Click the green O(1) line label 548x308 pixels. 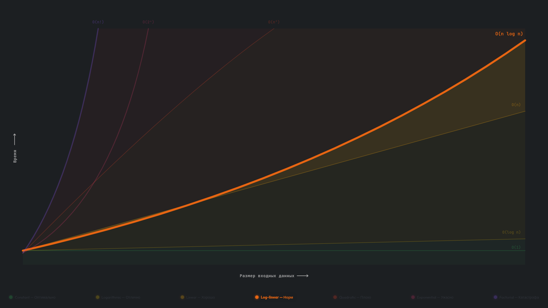tap(516, 247)
